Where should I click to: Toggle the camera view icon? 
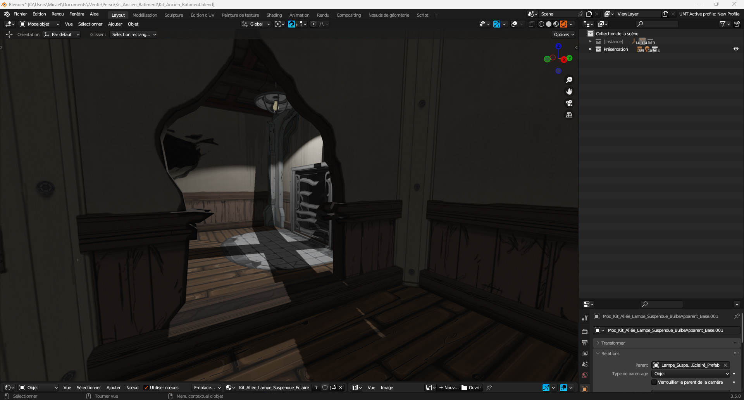coord(569,103)
